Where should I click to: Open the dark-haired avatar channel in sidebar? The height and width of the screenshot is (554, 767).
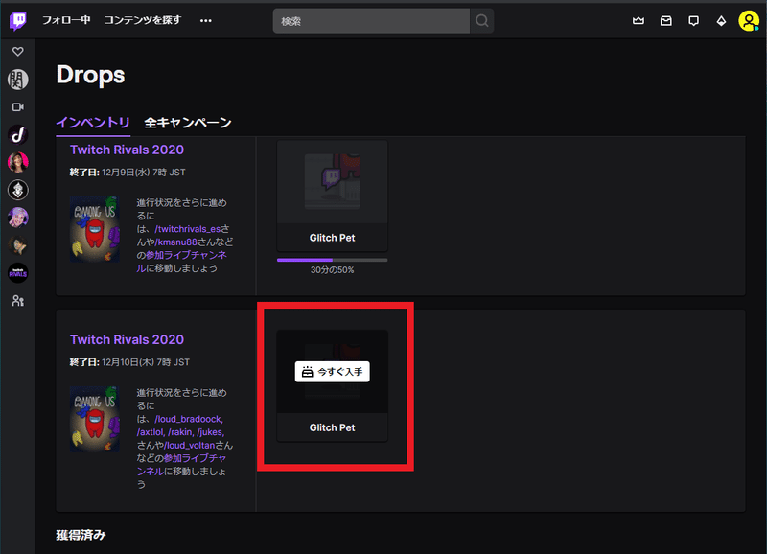18,245
